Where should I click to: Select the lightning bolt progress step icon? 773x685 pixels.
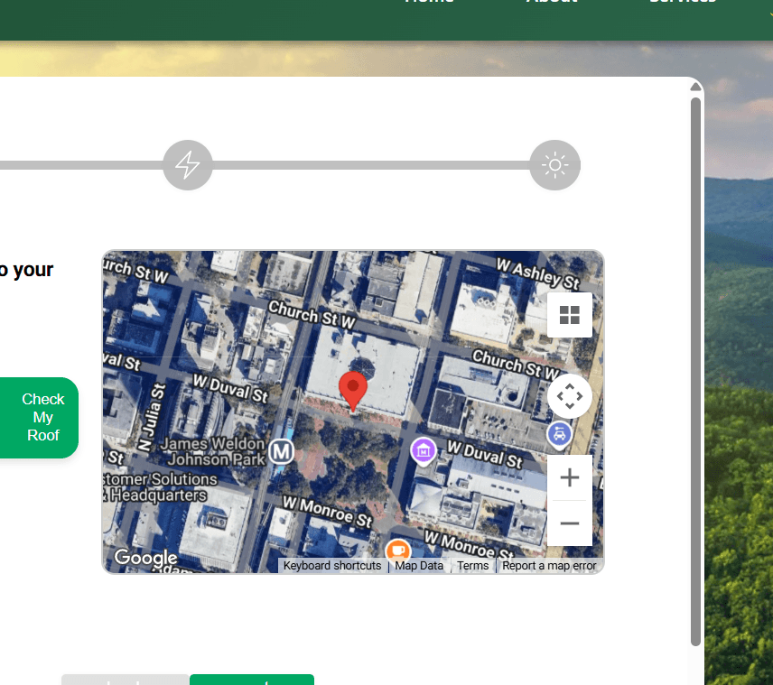tap(187, 165)
